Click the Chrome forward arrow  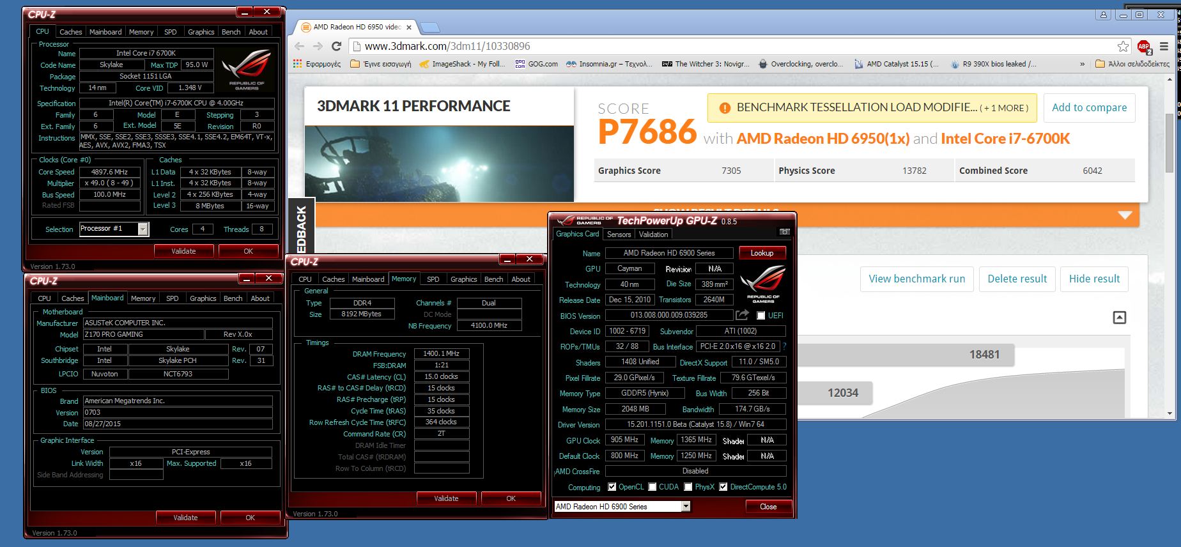coord(318,46)
